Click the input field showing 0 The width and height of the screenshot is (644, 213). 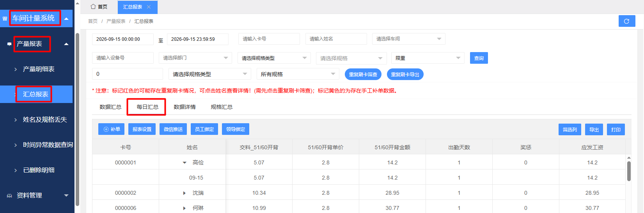(128, 74)
